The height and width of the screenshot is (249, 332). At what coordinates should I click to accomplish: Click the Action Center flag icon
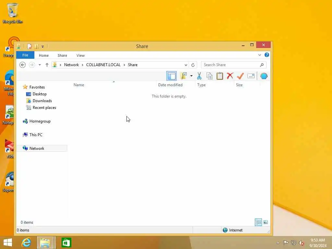click(286, 243)
